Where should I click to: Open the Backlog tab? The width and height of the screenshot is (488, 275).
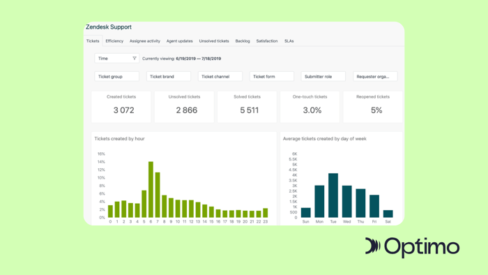click(x=243, y=40)
